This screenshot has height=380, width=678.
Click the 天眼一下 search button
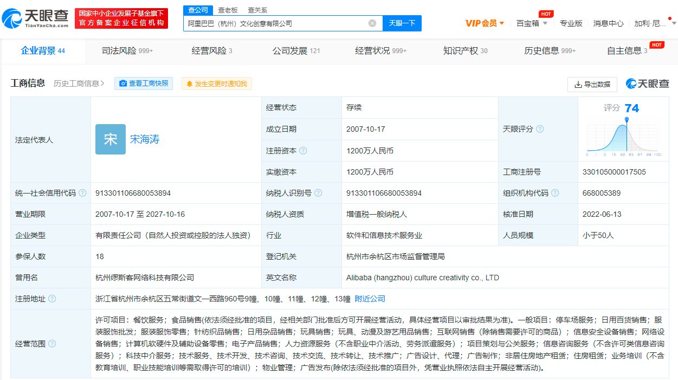[x=402, y=23]
